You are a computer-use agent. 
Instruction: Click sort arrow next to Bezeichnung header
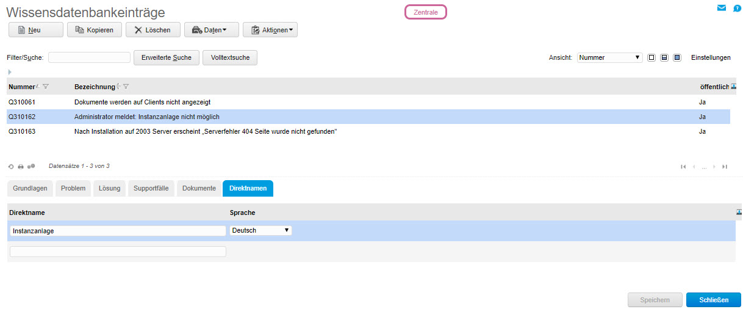(118, 86)
